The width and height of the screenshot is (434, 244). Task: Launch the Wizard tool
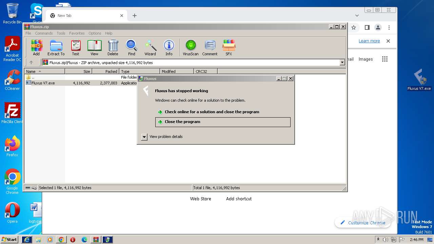pyautogui.click(x=150, y=48)
